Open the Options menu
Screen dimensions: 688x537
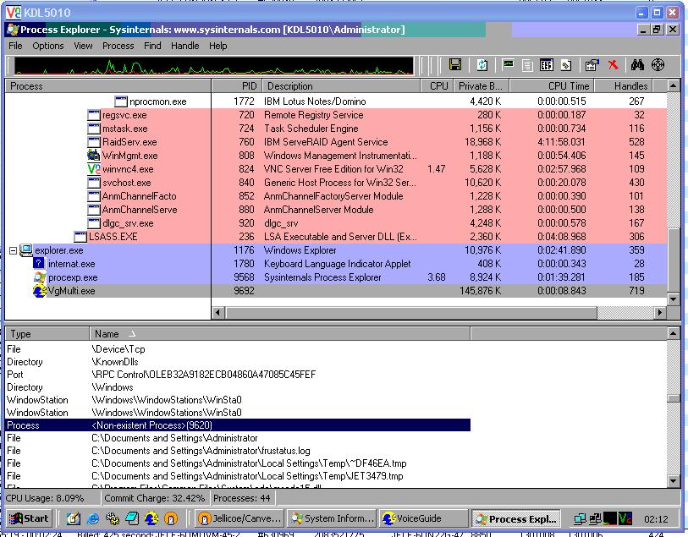pyautogui.click(x=48, y=46)
